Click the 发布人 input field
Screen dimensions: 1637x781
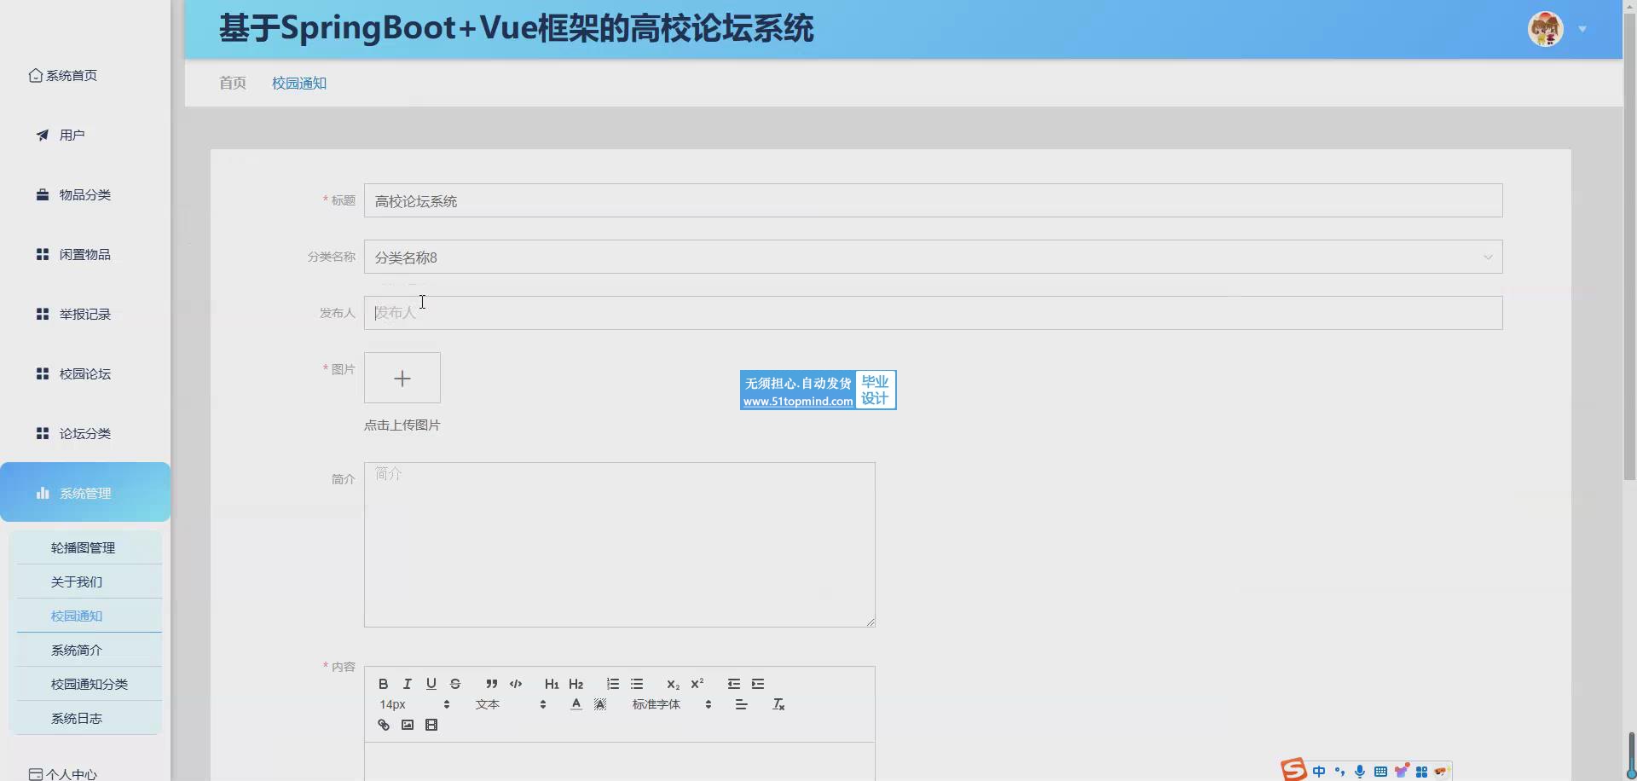tap(933, 313)
